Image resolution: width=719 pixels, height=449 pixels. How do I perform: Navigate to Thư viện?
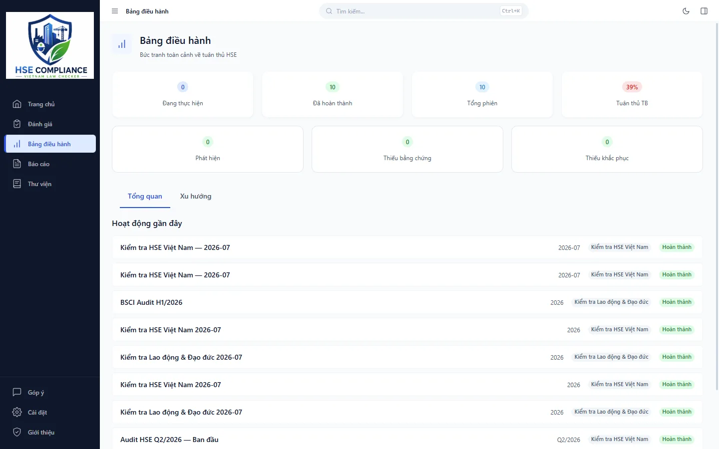point(50,184)
